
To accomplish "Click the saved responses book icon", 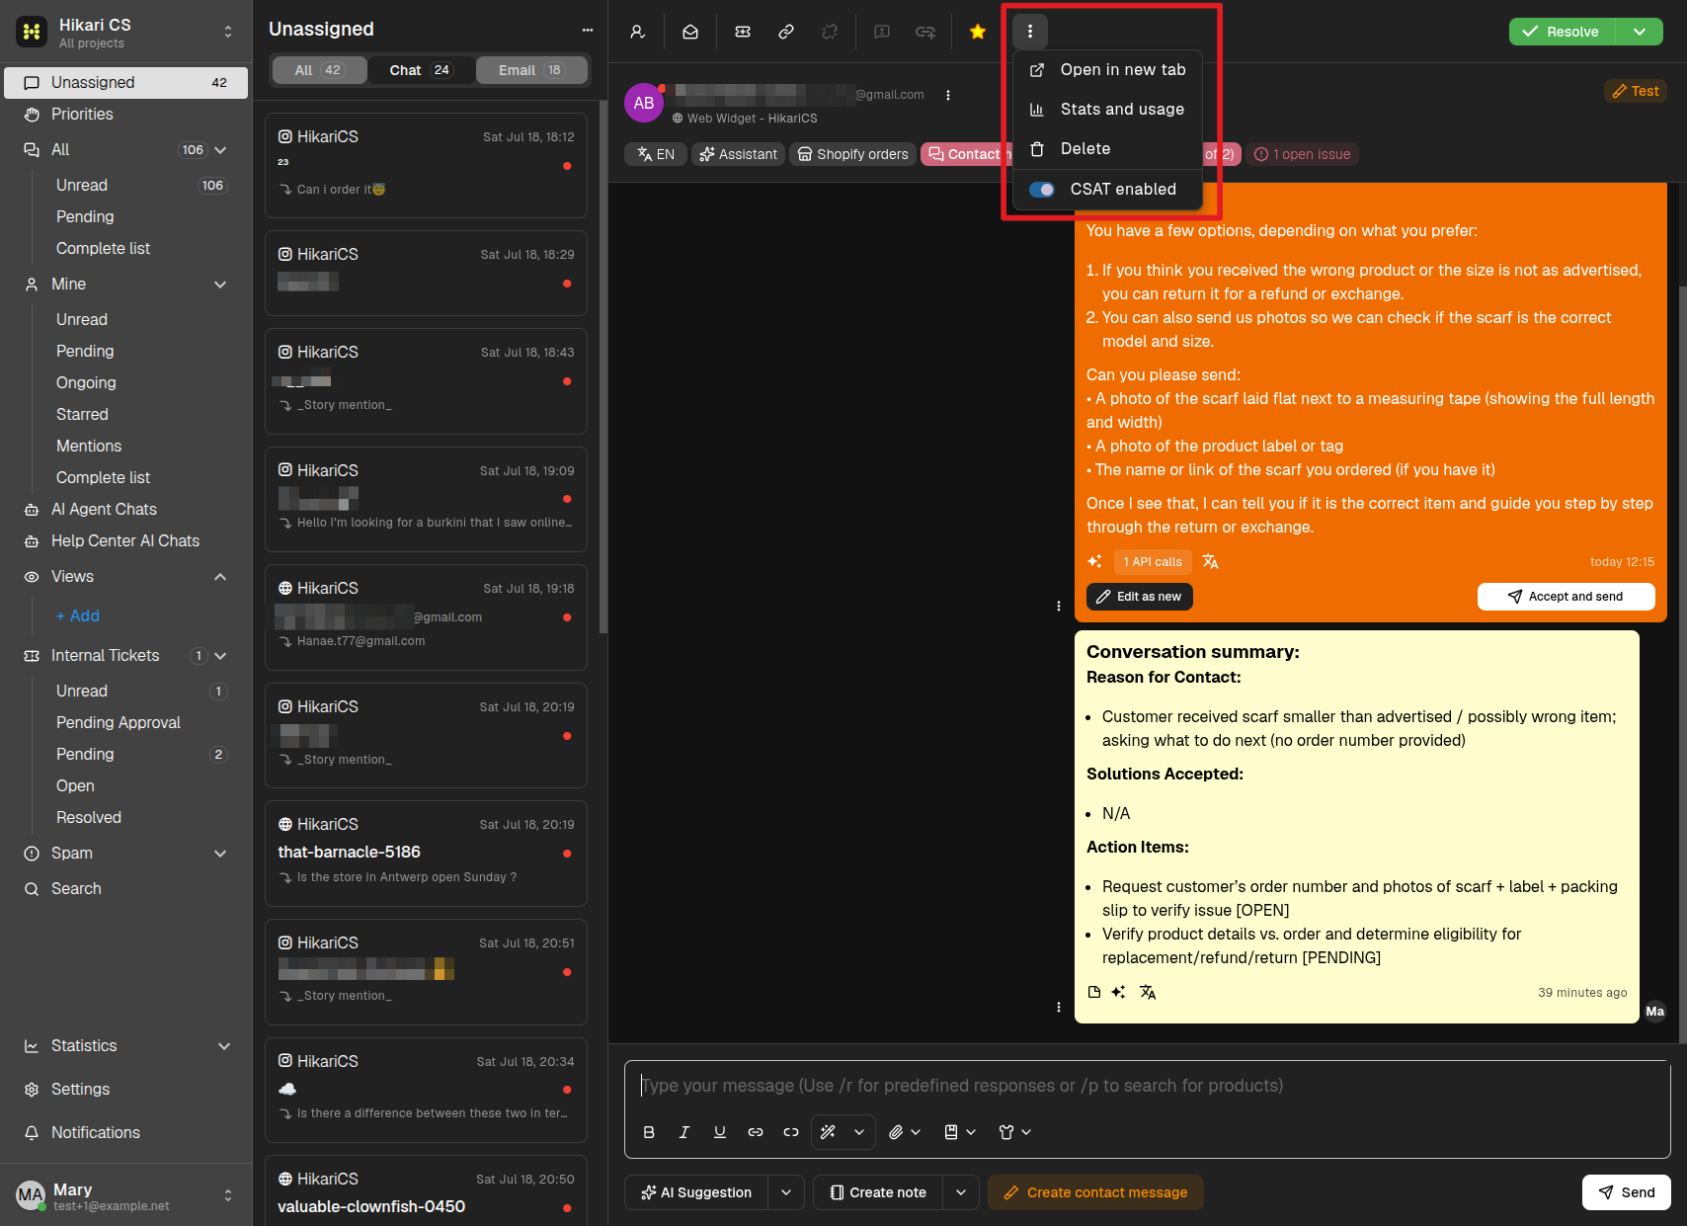I will click(x=951, y=1132).
